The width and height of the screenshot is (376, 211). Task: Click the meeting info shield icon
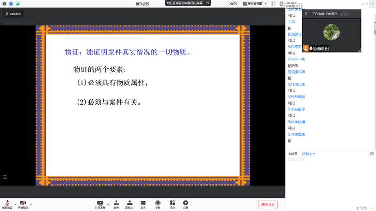11,4
